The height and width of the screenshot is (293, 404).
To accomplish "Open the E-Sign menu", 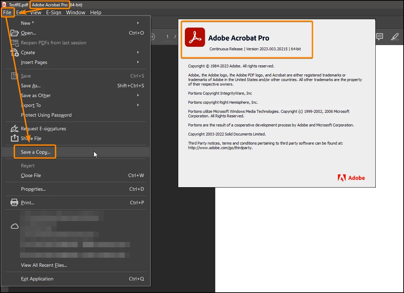I will [x=53, y=12].
